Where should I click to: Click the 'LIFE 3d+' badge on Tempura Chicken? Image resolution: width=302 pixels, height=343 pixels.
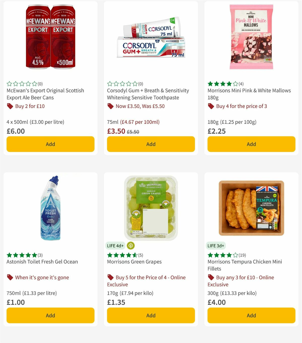pyautogui.click(x=216, y=246)
